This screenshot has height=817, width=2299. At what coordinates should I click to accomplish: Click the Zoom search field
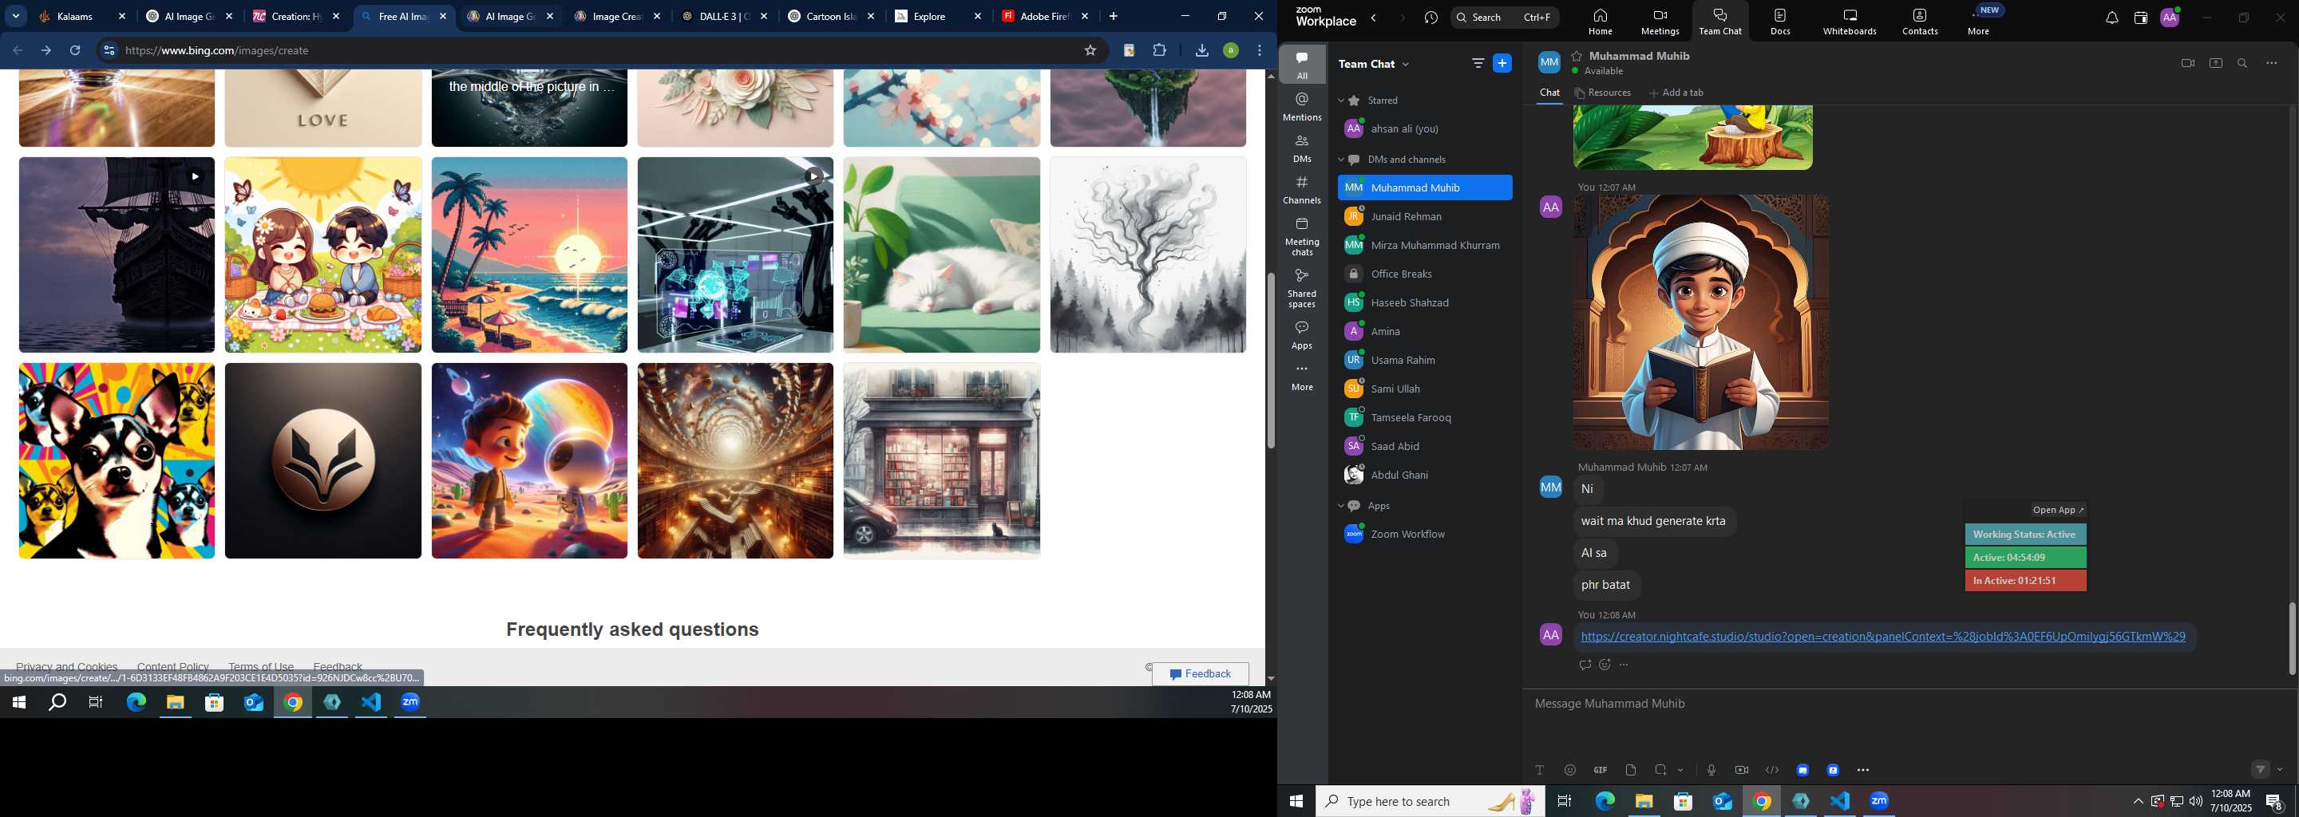tap(1504, 18)
